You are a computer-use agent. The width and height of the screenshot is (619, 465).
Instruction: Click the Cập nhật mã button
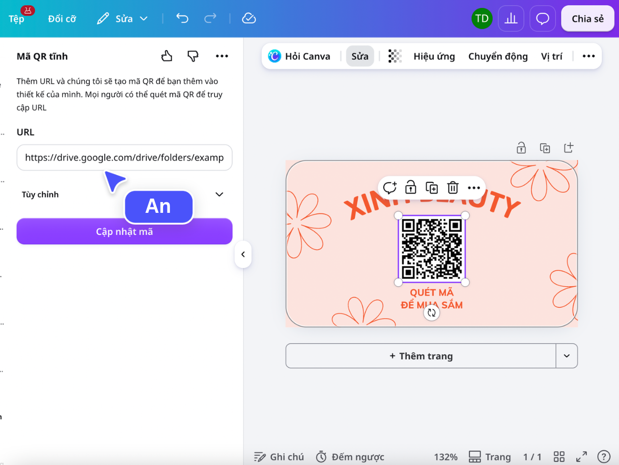[124, 232]
